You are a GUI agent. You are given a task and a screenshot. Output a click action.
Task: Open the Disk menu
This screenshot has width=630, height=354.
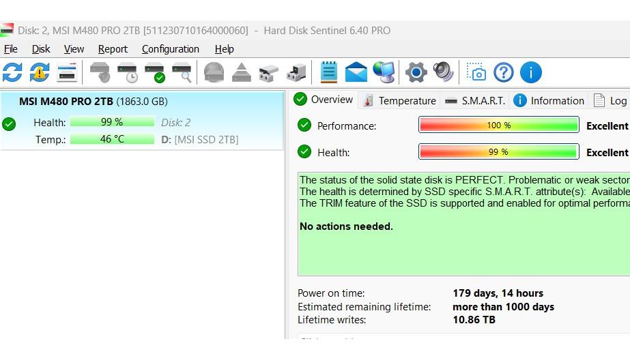41,49
